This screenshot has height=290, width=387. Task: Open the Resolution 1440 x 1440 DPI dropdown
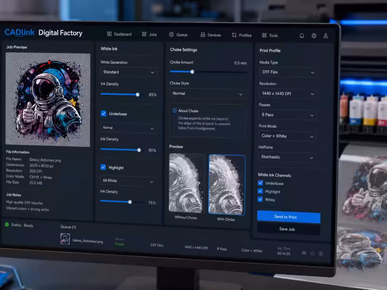288,94
